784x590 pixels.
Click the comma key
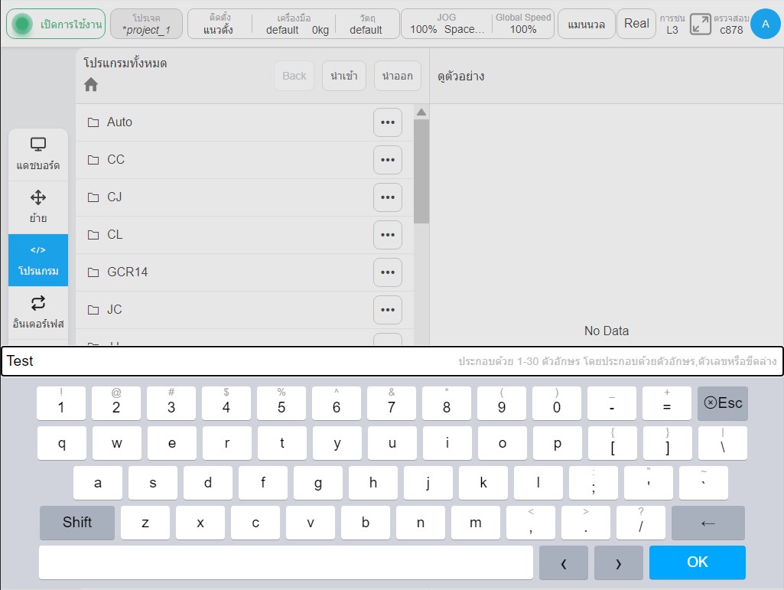pos(531,523)
